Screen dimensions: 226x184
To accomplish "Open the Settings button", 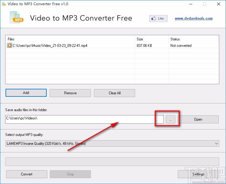I will coord(198,174).
